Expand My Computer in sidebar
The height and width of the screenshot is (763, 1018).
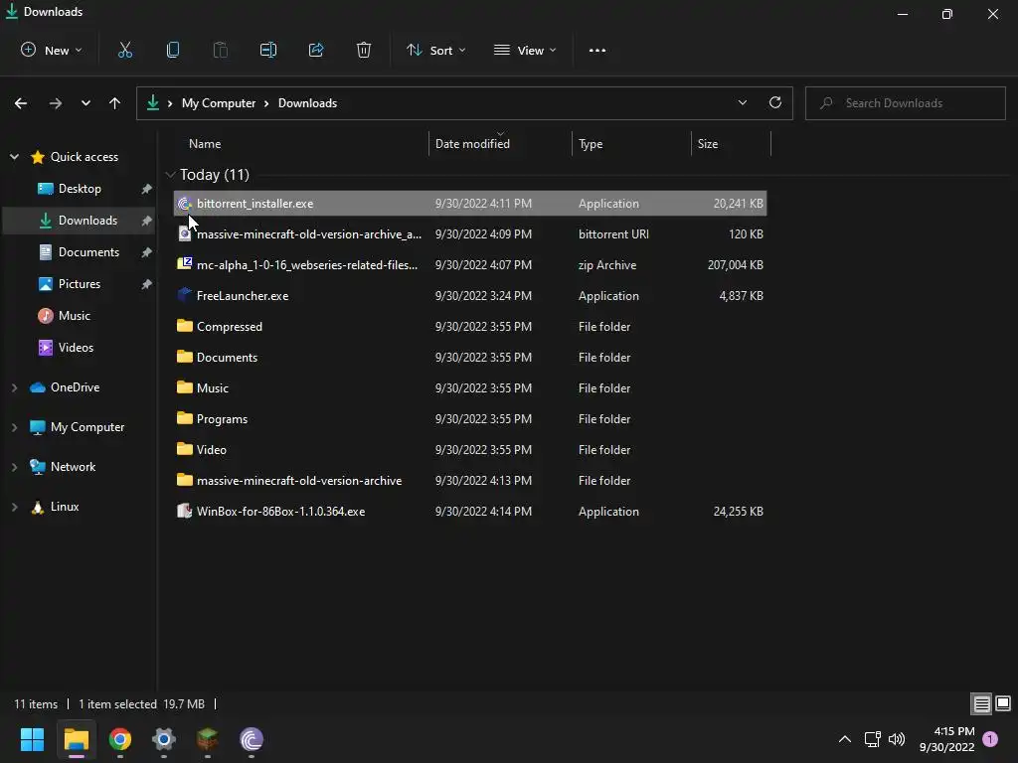pyautogui.click(x=14, y=427)
